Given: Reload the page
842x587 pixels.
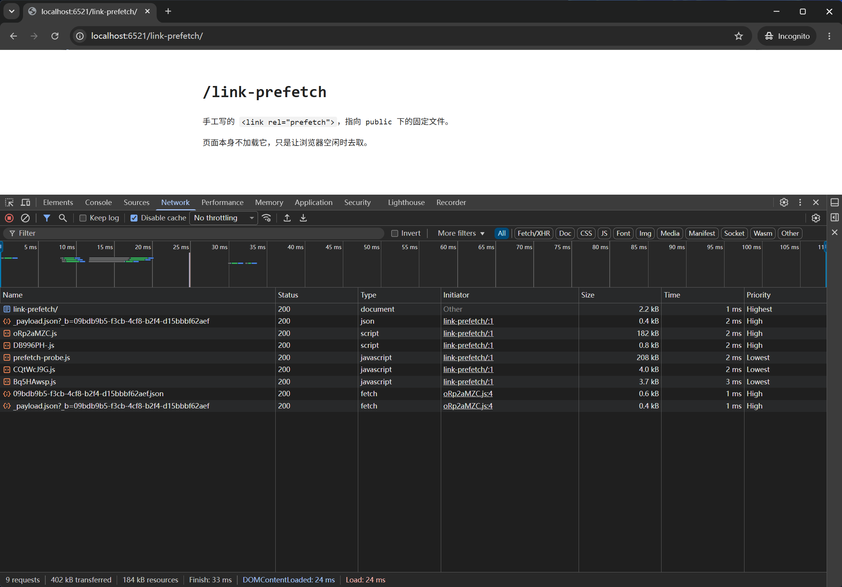Looking at the screenshot, I should pos(55,36).
